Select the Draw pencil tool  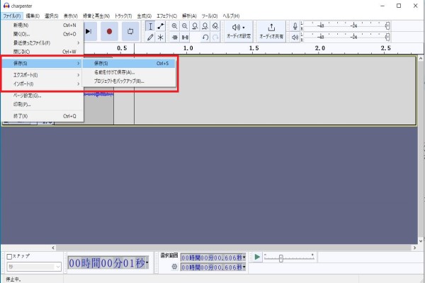point(150,37)
